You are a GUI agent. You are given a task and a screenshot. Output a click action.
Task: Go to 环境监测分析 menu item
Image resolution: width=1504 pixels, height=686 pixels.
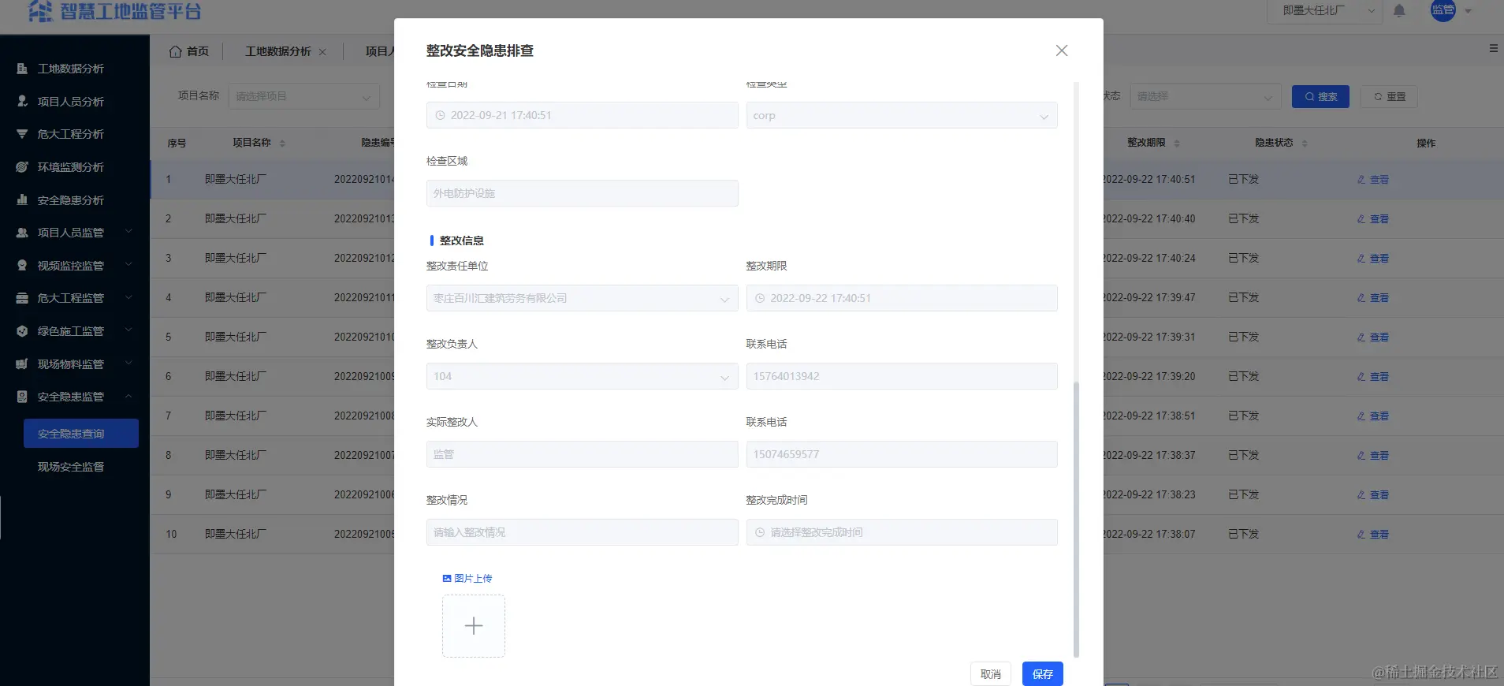pyautogui.click(x=71, y=167)
